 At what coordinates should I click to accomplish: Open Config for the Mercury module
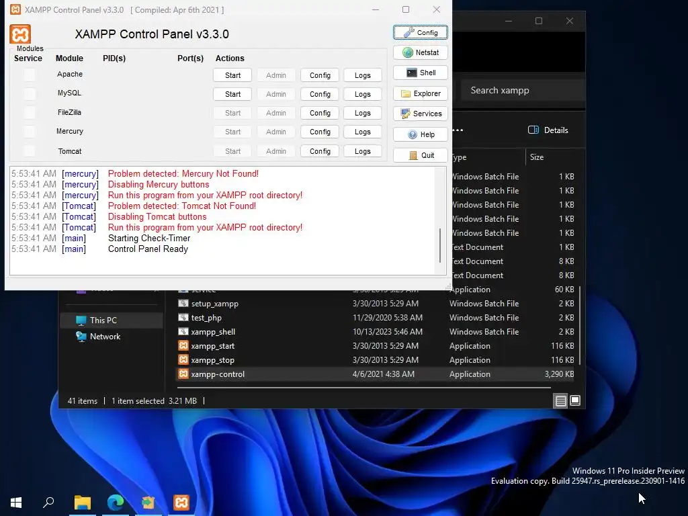(x=319, y=132)
